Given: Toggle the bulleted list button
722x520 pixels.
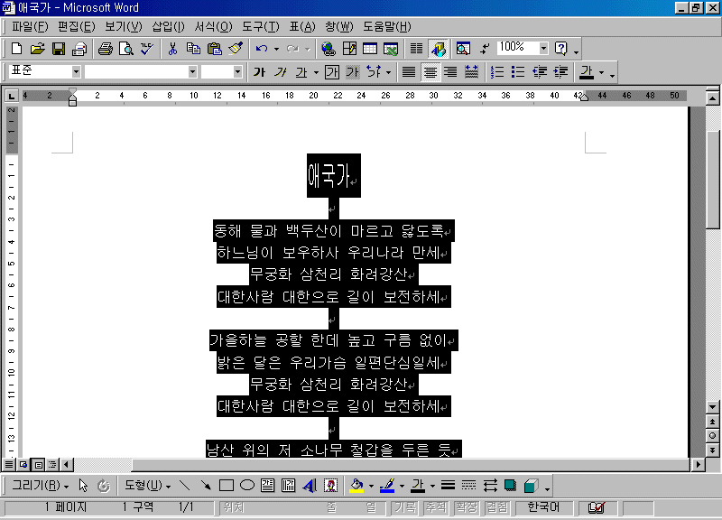Looking at the screenshot, I should [x=518, y=72].
